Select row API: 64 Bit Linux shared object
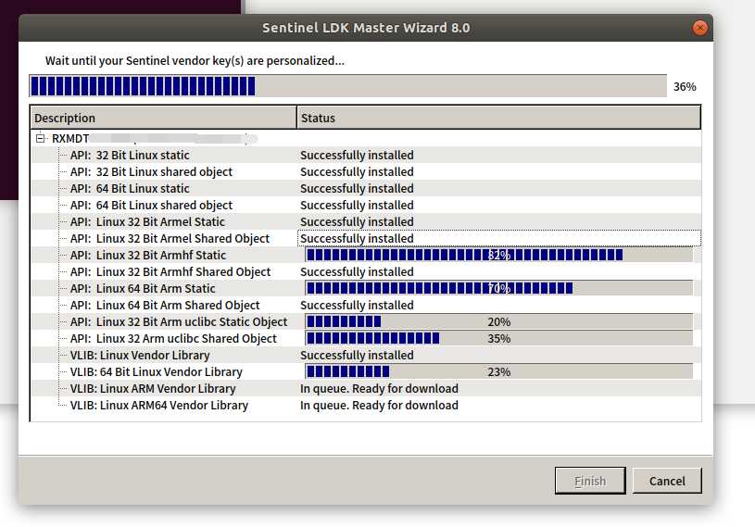 tap(366, 205)
